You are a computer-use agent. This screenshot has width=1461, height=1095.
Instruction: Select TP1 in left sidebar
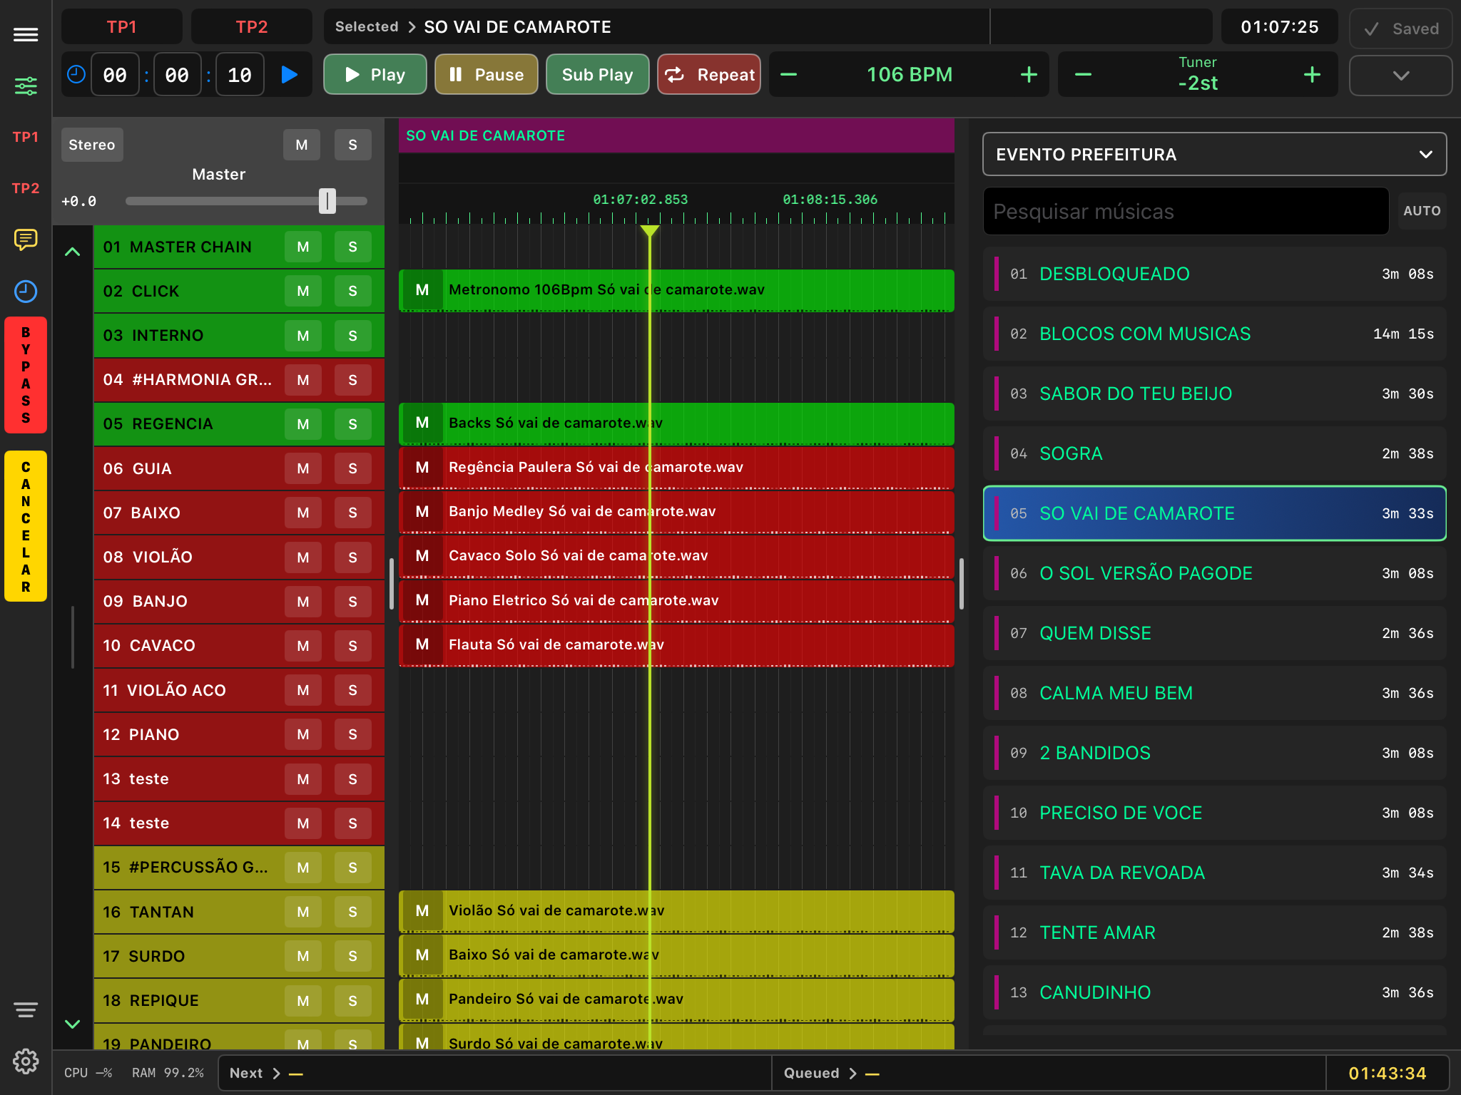pos(26,137)
